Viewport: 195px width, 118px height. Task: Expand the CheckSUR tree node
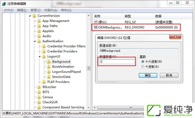35,102
